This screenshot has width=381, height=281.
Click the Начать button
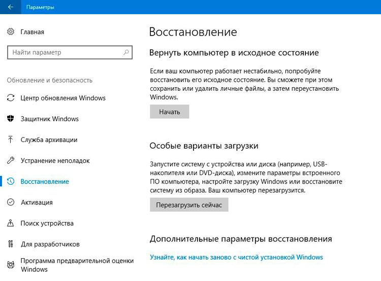[x=169, y=112]
